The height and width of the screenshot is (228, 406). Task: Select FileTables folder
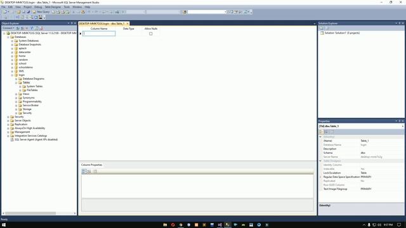32,90
